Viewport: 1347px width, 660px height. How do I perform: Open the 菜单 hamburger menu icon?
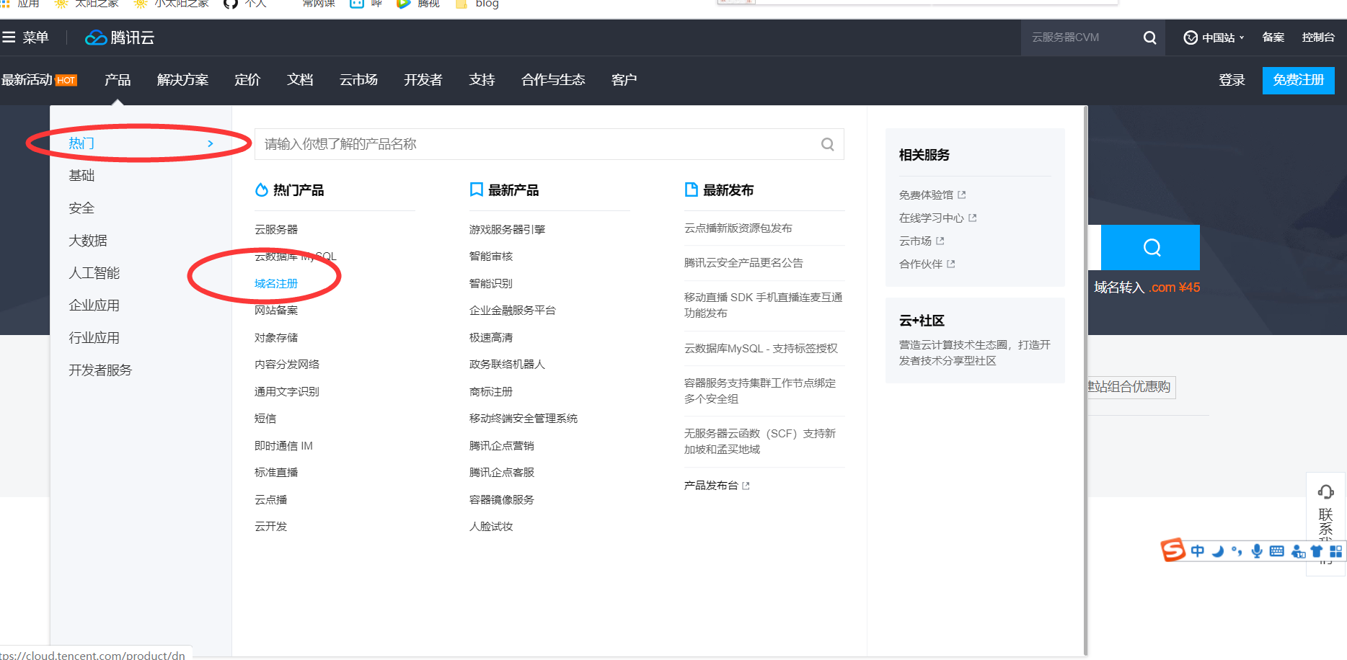[9, 37]
